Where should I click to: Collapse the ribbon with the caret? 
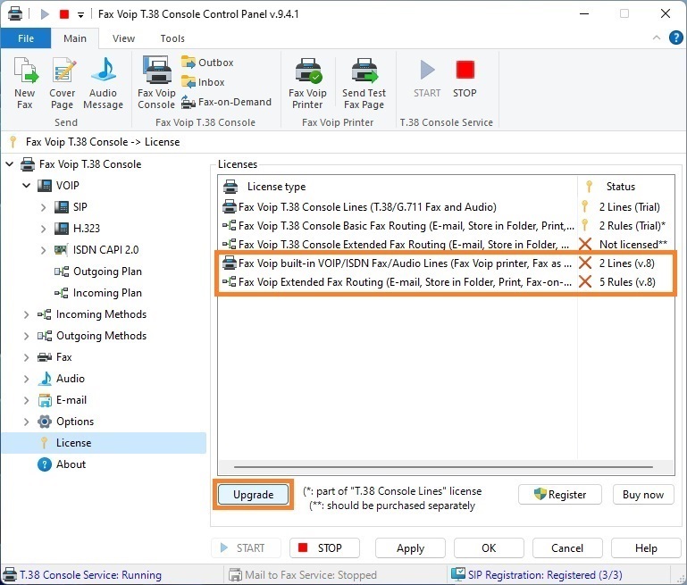[x=657, y=38]
